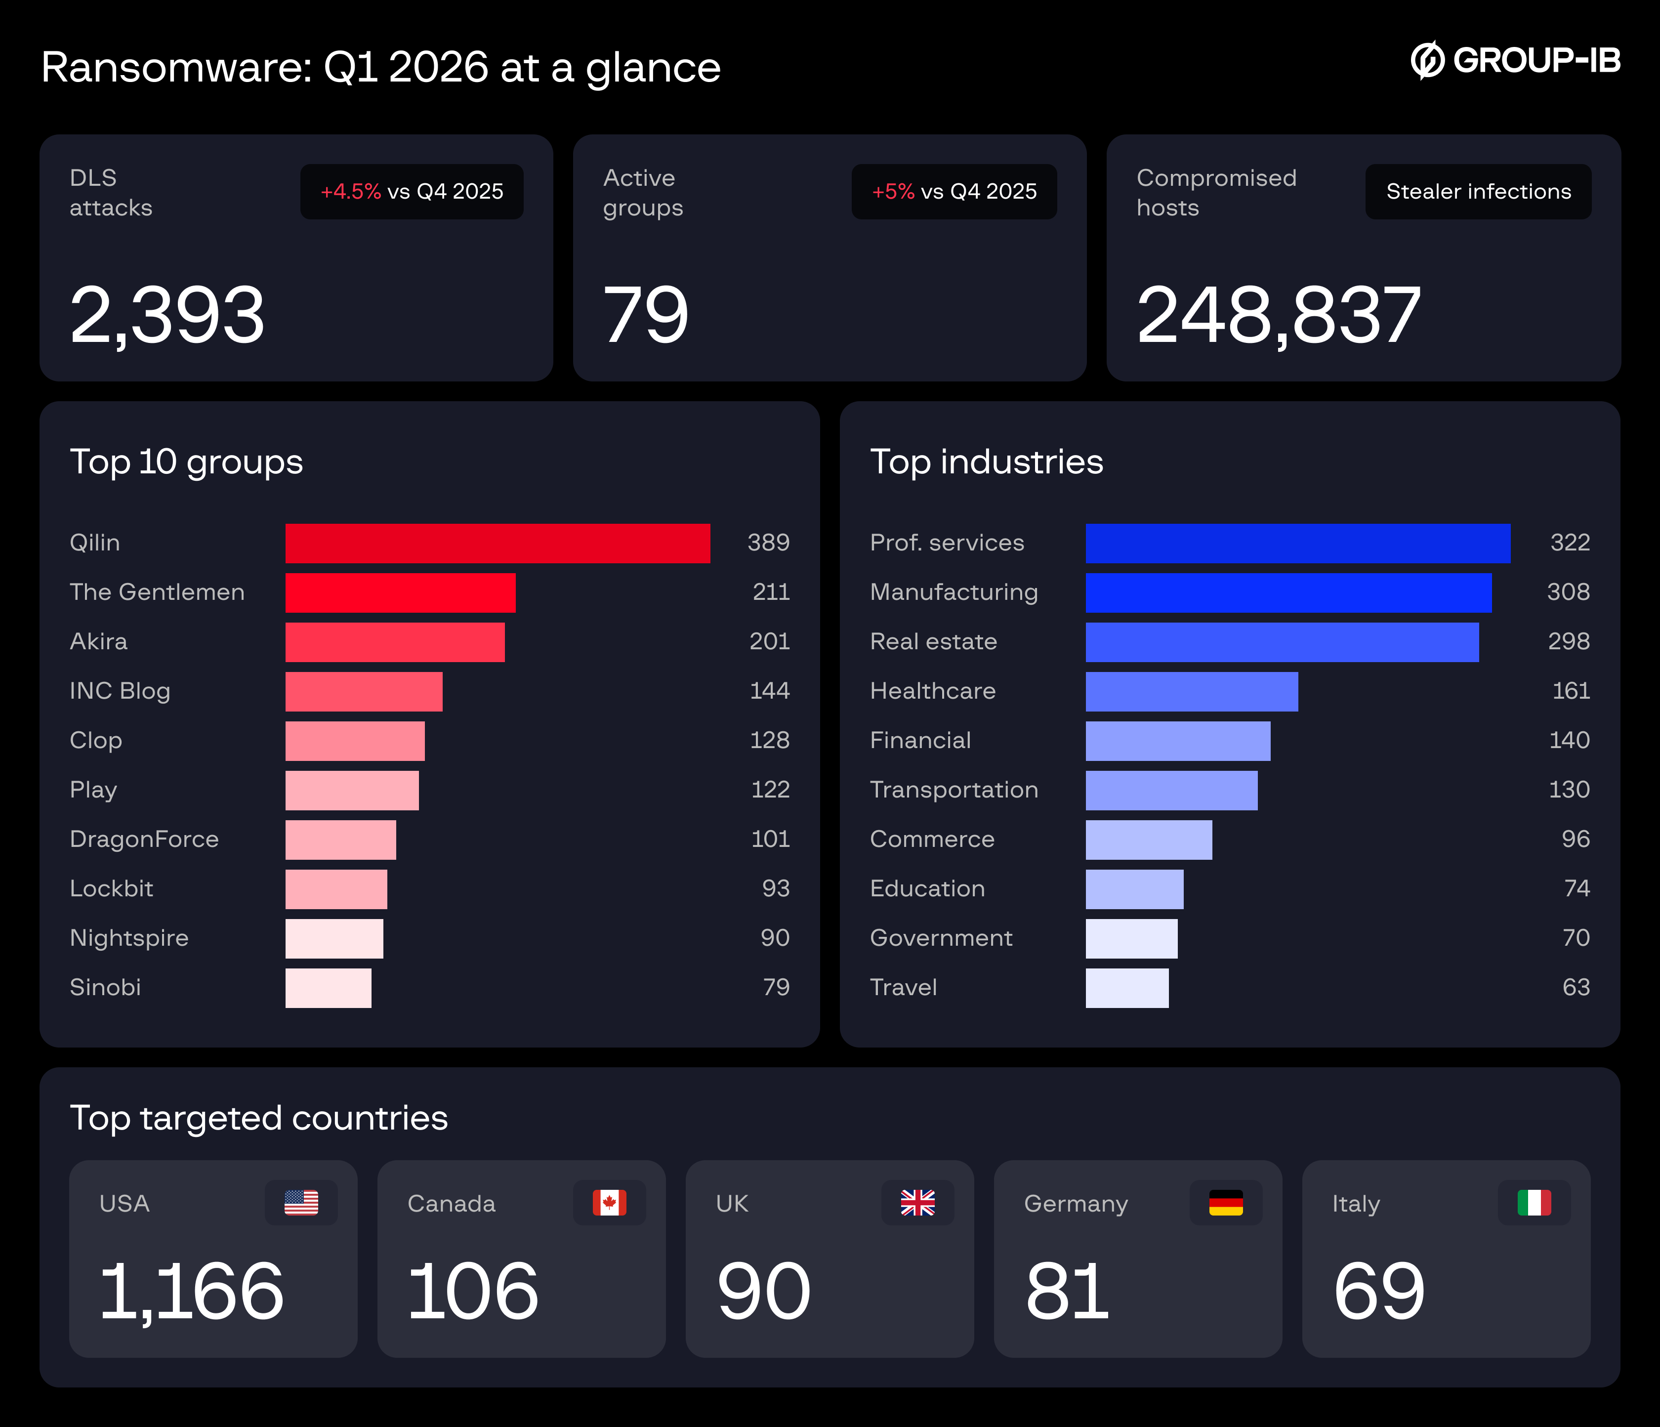Click the 'Ransomware: Q1 2026 at a glance' title
1660x1427 pixels.
[380, 67]
